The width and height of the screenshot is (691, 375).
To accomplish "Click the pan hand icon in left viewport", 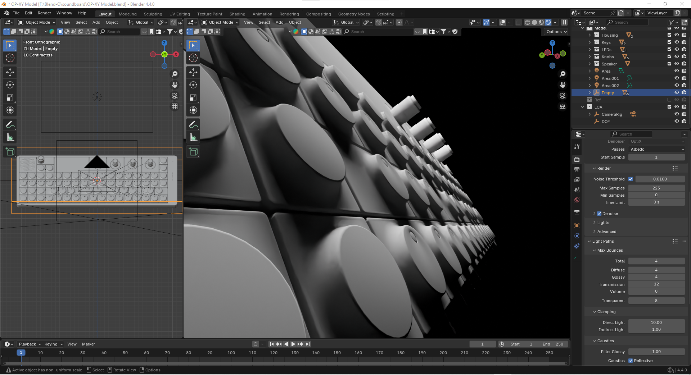I will pos(175,85).
